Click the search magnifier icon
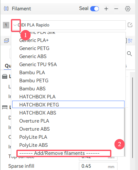This screenshot has width=138, height=170. (x=129, y=54)
